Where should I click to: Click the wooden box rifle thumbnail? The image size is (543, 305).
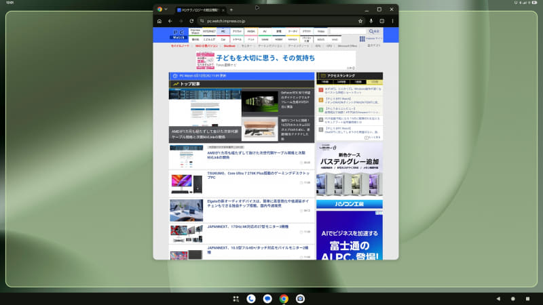(x=260, y=129)
